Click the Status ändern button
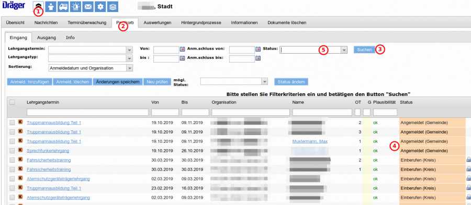 coord(291,82)
